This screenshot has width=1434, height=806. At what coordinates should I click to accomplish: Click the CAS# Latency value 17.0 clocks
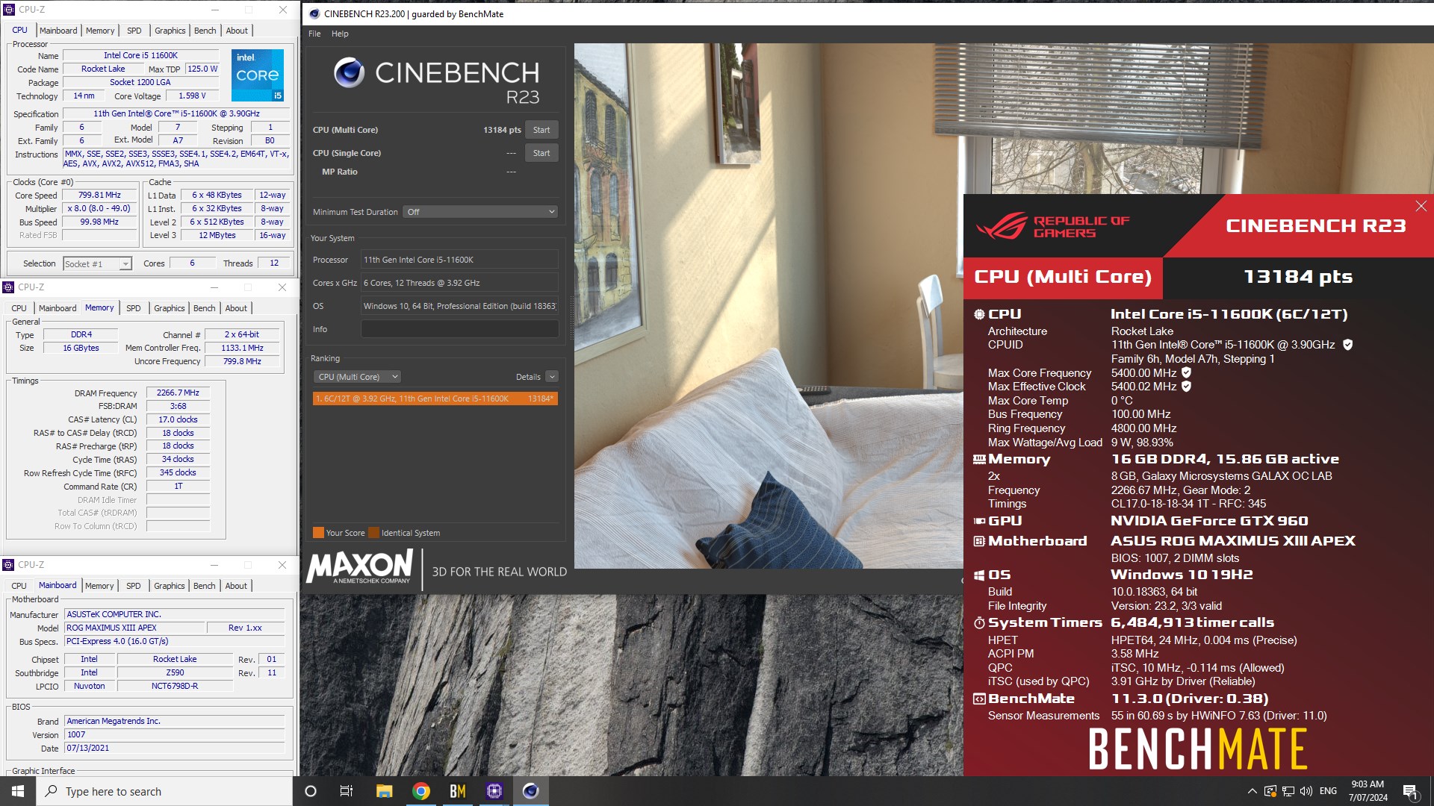coord(178,419)
